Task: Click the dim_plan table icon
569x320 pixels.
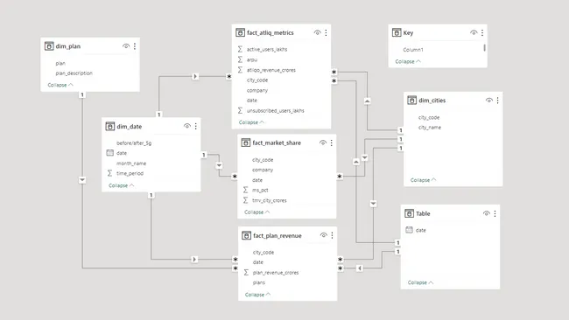Action: [49, 46]
